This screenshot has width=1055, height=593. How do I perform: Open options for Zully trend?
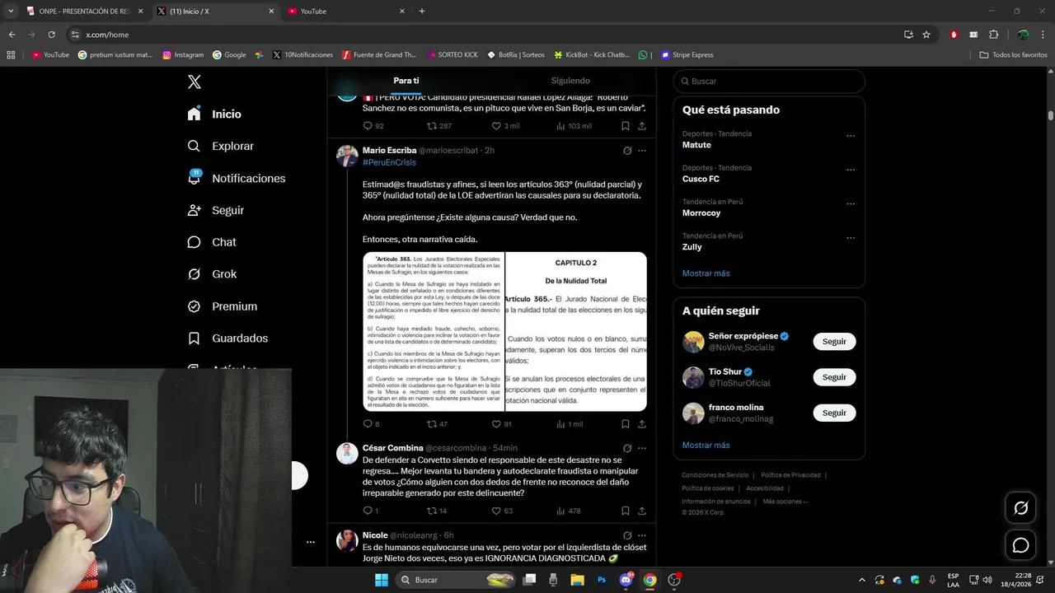[x=851, y=238]
